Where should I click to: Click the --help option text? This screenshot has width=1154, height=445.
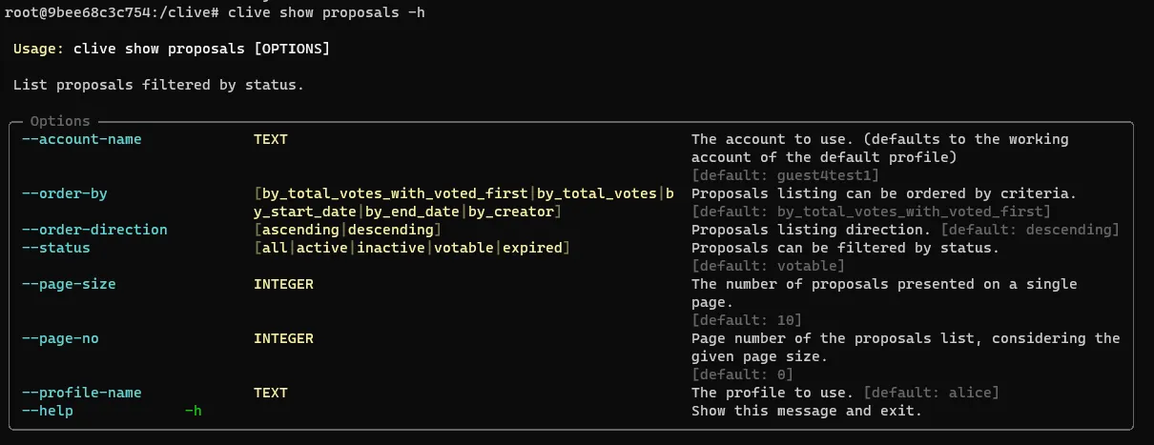(x=48, y=411)
